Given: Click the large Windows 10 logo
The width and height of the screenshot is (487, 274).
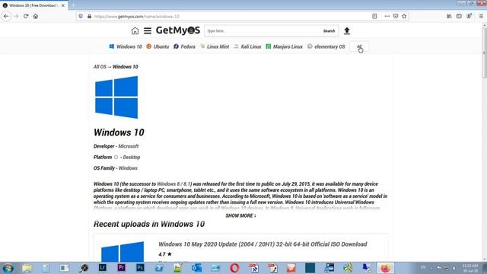Looking at the screenshot, I should 116,97.
